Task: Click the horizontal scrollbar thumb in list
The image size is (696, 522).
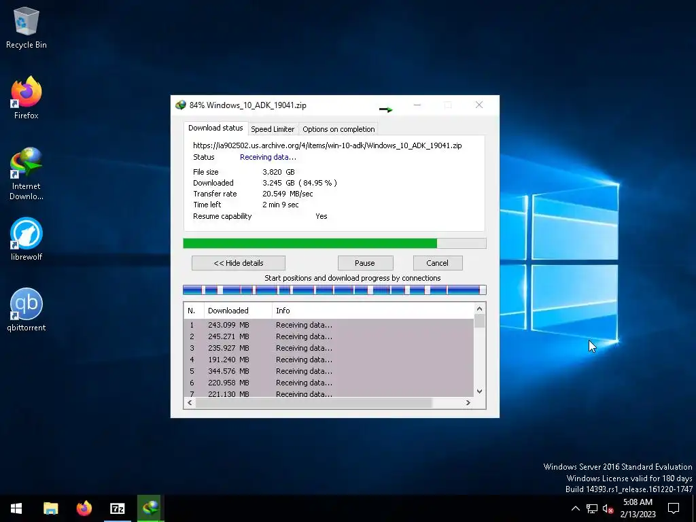Action: click(x=314, y=402)
